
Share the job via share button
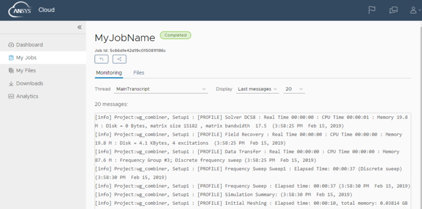pyautogui.click(x=119, y=59)
